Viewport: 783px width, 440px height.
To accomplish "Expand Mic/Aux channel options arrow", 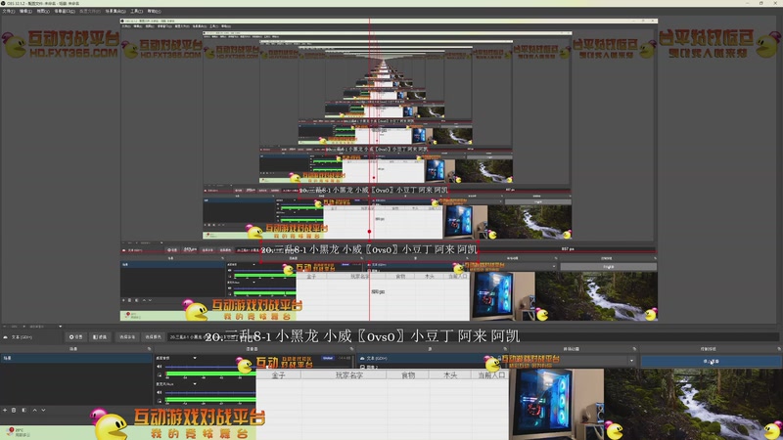I will pyautogui.click(x=195, y=383).
